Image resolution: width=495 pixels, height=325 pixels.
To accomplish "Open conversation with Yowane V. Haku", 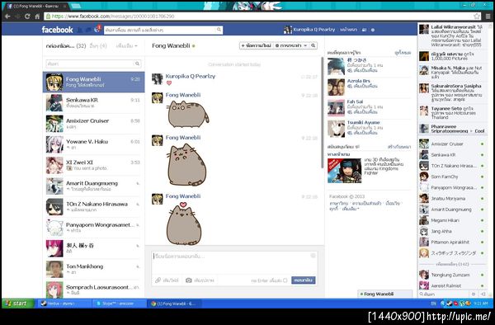I will coord(93,144).
